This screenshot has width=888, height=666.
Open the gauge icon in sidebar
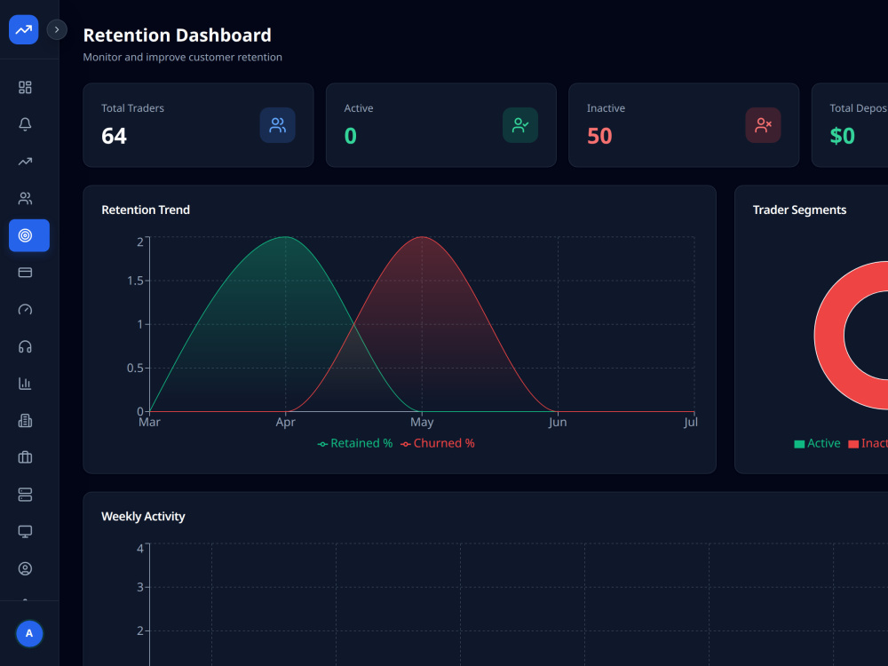click(25, 309)
